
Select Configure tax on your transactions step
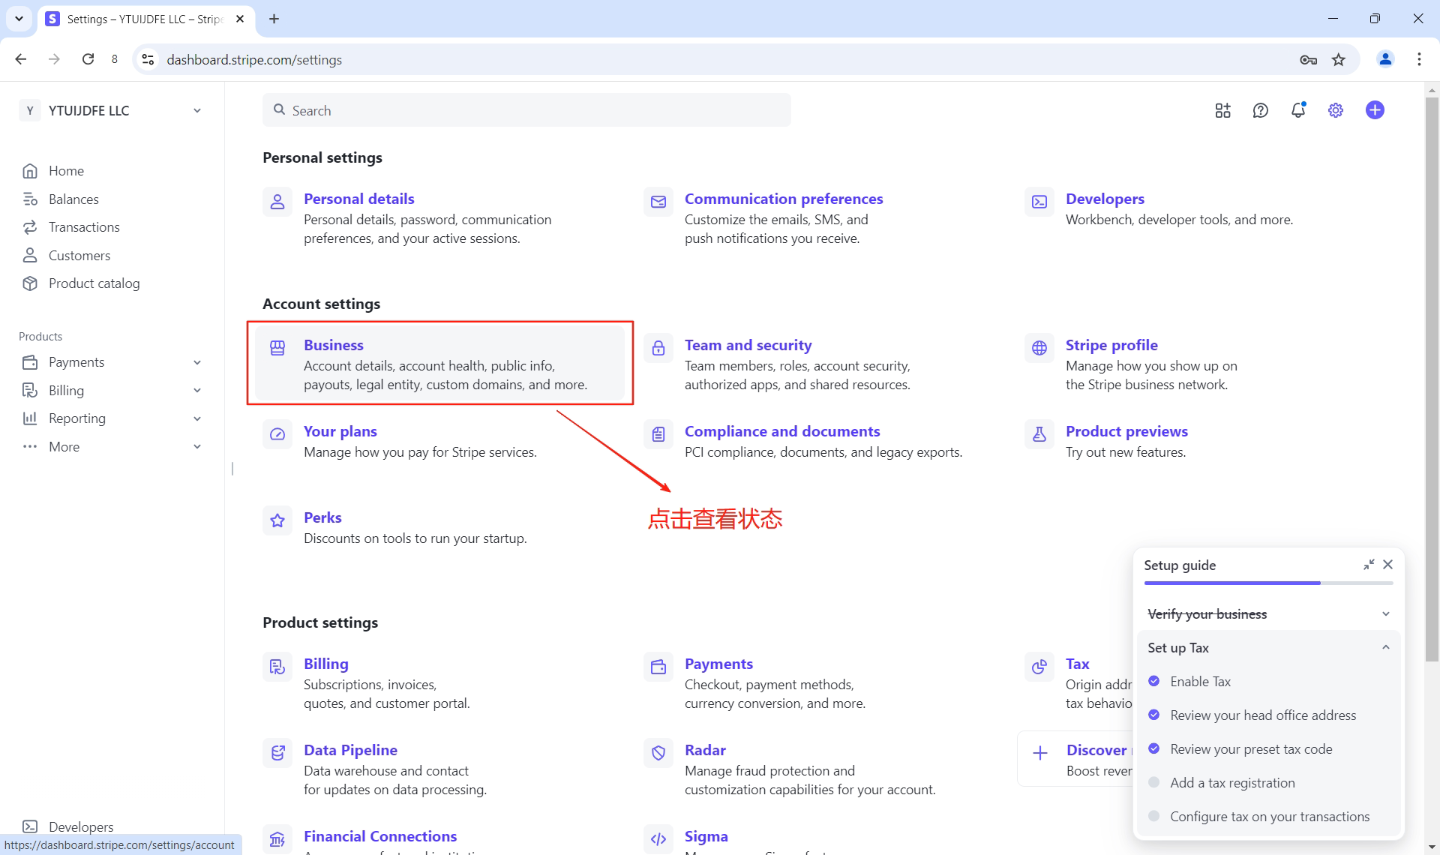[1269, 816]
